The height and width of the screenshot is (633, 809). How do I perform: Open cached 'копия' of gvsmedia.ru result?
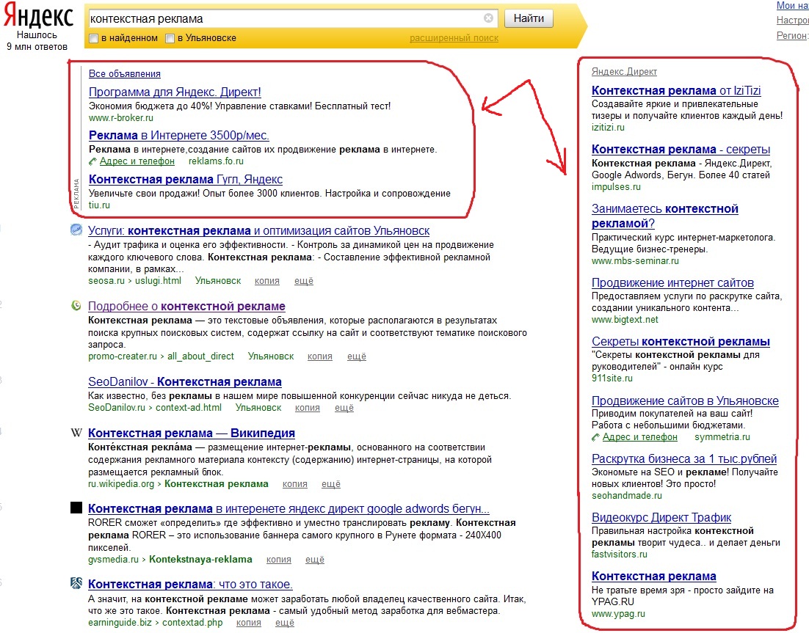point(279,560)
